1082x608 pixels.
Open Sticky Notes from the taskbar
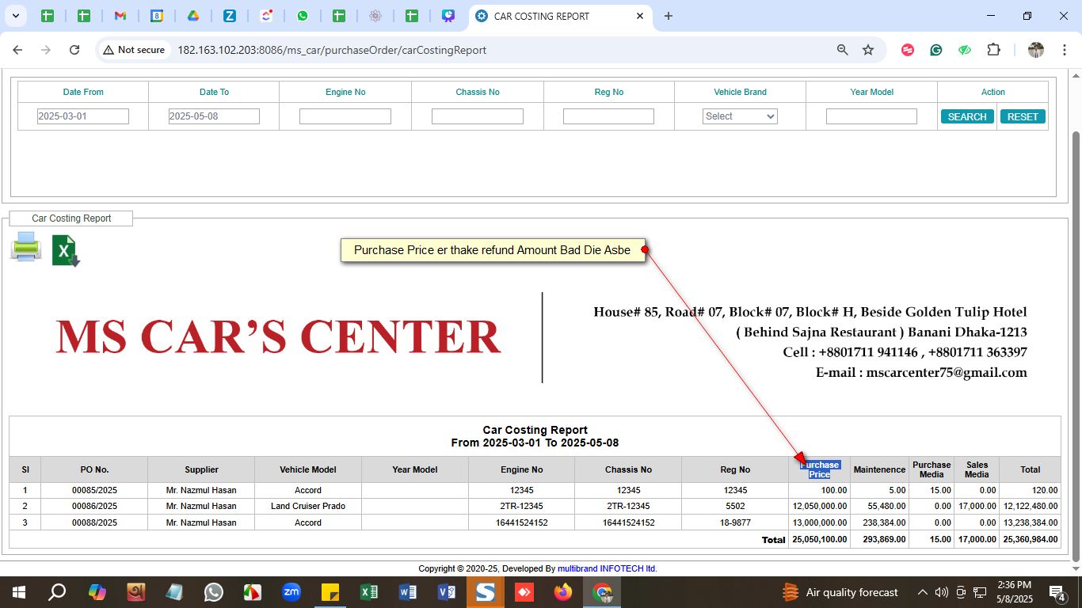click(x=330, y=592)
